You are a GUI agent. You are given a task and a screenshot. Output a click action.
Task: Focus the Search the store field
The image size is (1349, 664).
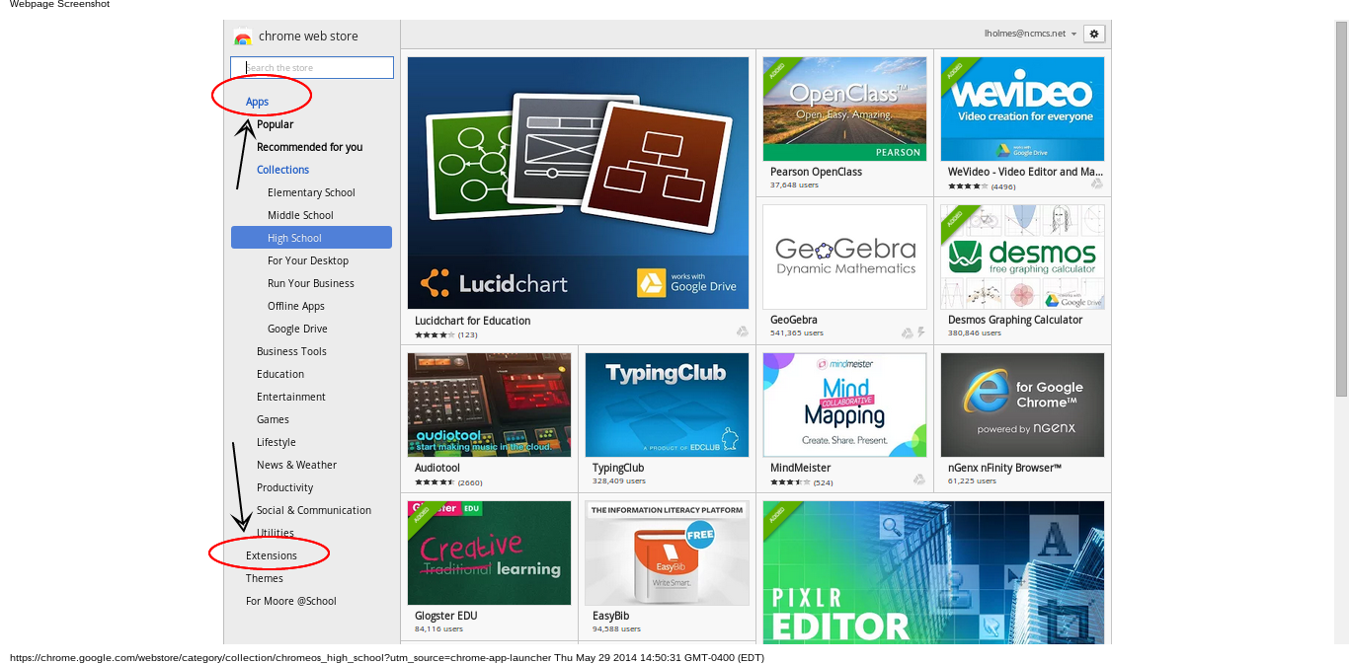(312, 68)
